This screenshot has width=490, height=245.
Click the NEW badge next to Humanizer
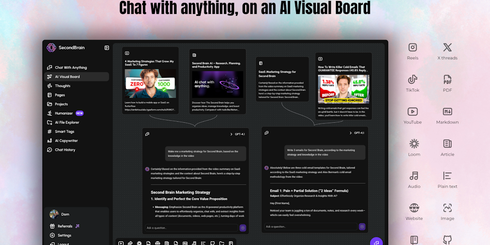[x=79, y=113]
